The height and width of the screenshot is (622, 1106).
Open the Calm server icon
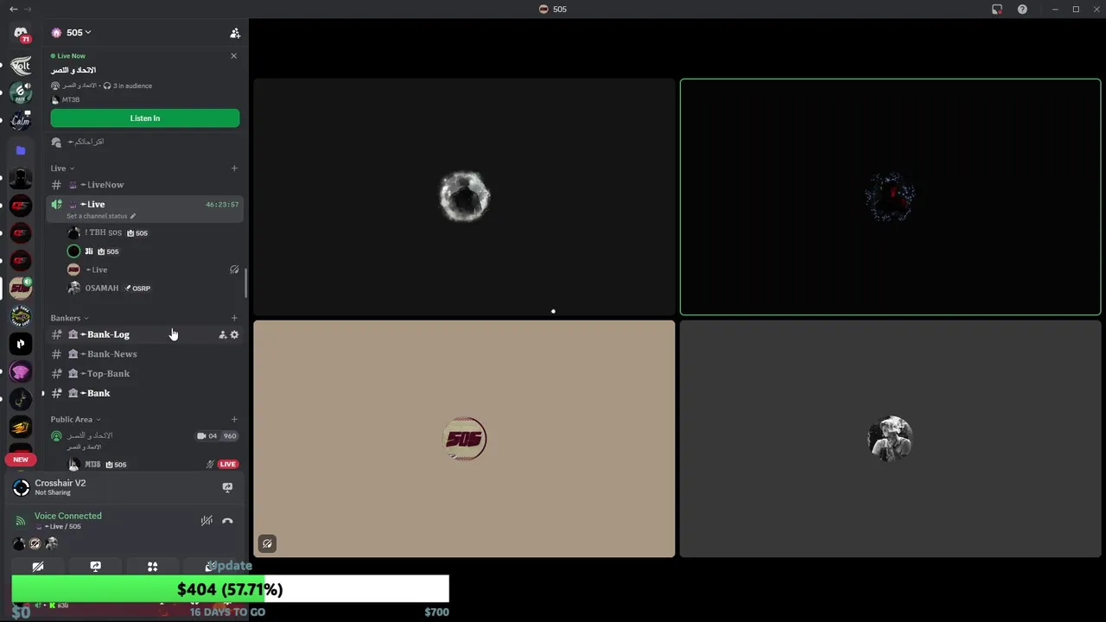21,120
